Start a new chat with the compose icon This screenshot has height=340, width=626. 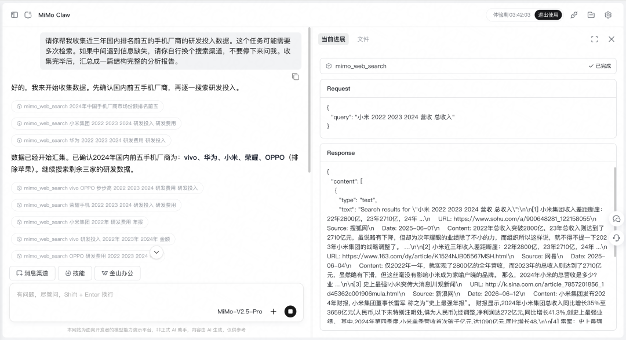28,14
